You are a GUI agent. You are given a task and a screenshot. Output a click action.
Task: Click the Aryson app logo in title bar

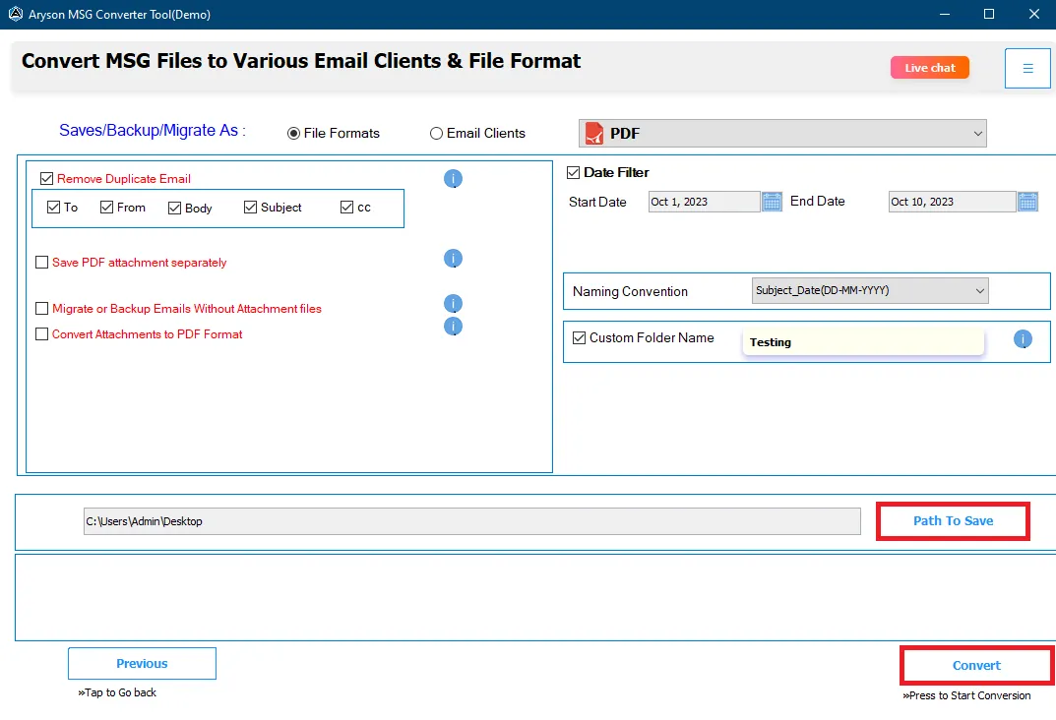point(16,14)
